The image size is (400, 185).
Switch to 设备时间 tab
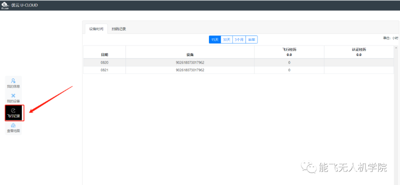(96, 29)
